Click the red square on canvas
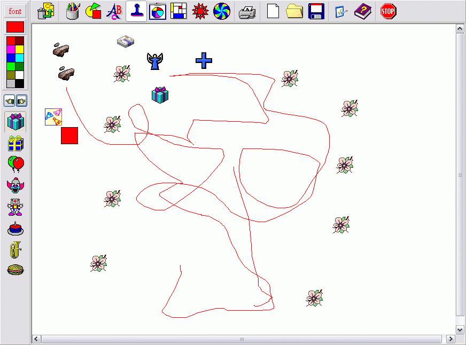Viewport: 466px width, 345px height. [69, 136]
